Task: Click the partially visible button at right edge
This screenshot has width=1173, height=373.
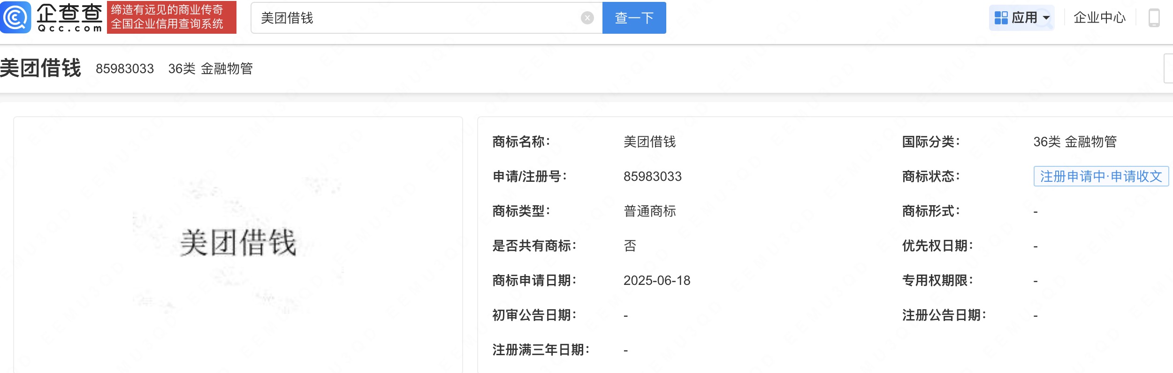Action: click(x=1168, y=68)
